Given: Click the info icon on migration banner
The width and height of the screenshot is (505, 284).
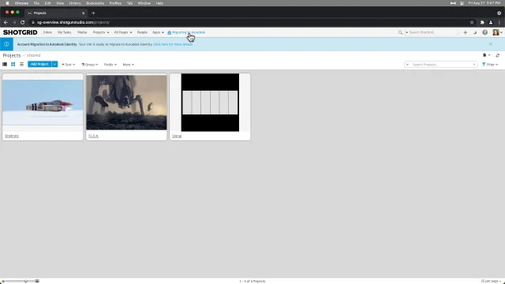Looking at the screenshot, I should pyautogui.click(x=6, y=44).
